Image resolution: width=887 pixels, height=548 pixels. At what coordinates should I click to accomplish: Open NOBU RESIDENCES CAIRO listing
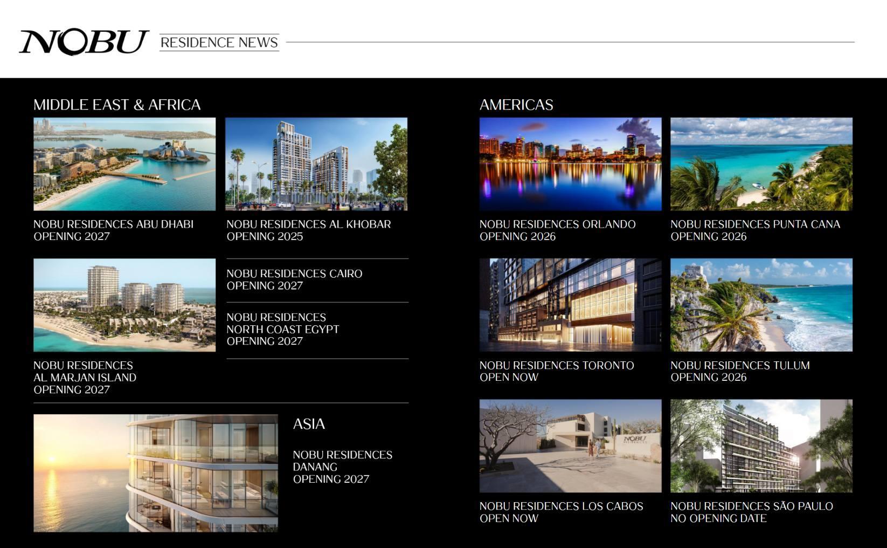coord(294,279)
